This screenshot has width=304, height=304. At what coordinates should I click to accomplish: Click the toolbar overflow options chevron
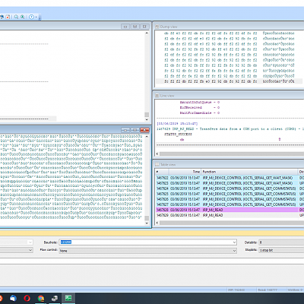pos(40,17)
